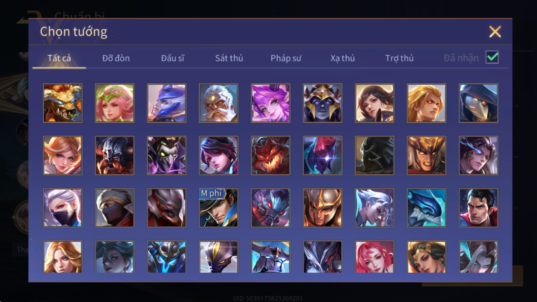Close the Chọn tướng dialog
Image resolution: width=537 pixels, height=302 pixels.
(495, 31)
